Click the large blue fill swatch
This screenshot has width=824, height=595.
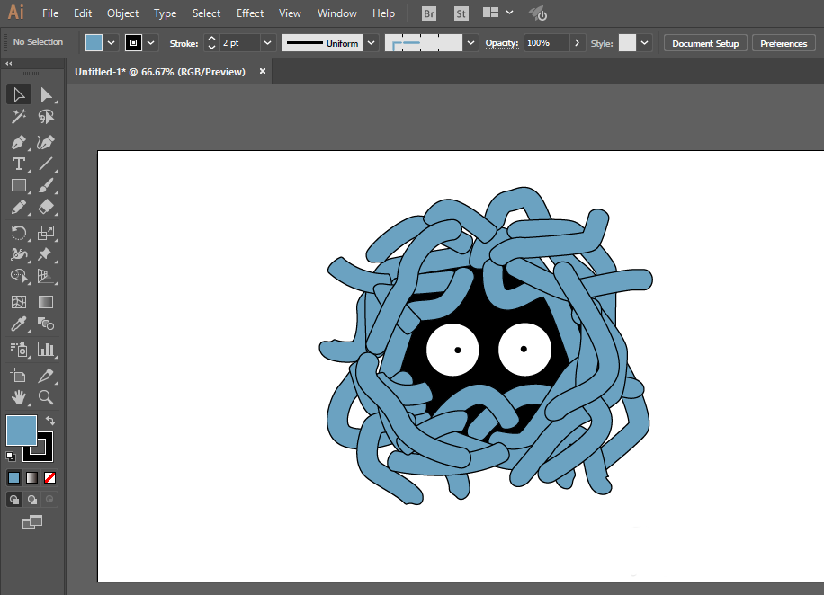click(x=21, y=431)
